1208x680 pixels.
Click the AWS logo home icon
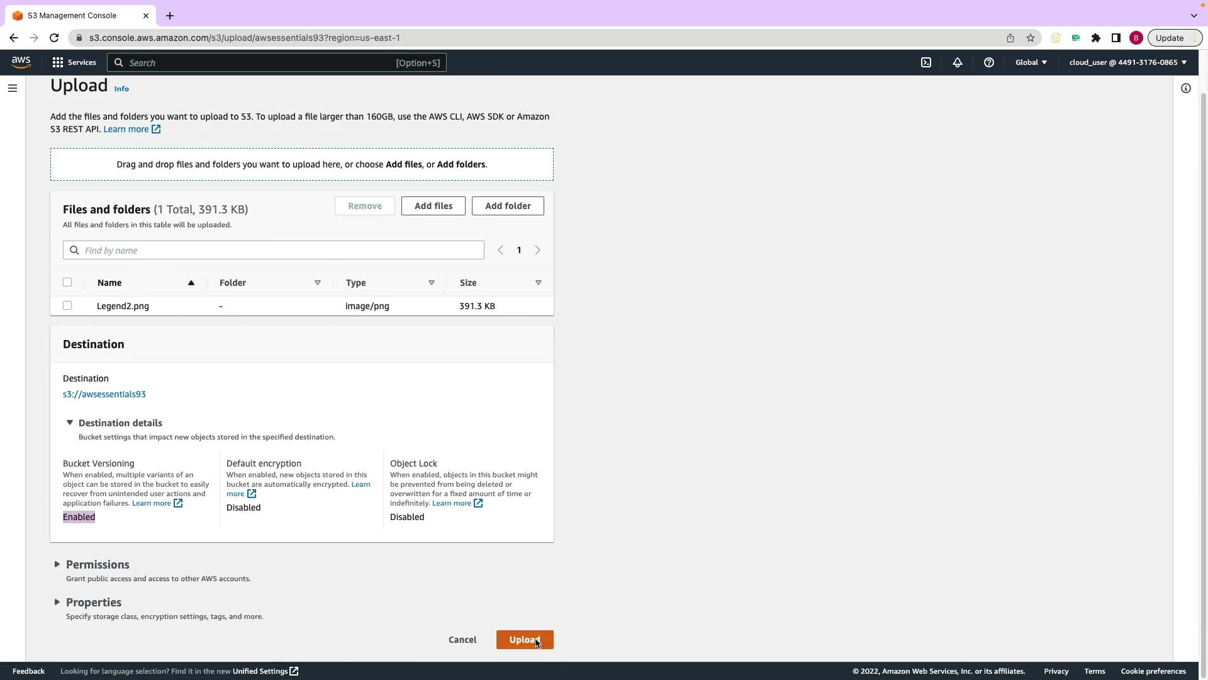pos(21,62)
